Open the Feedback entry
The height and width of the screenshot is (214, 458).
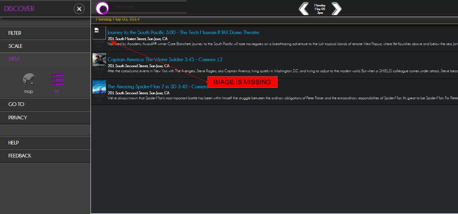pyautogui.click(x=45, y=156)
